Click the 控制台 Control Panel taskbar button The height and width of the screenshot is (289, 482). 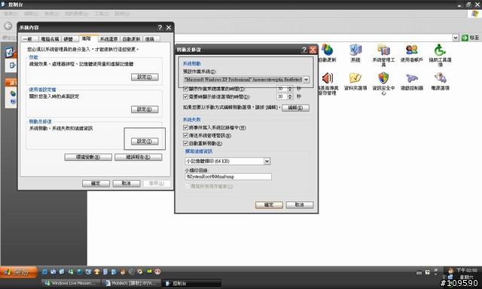pos(191,283)
